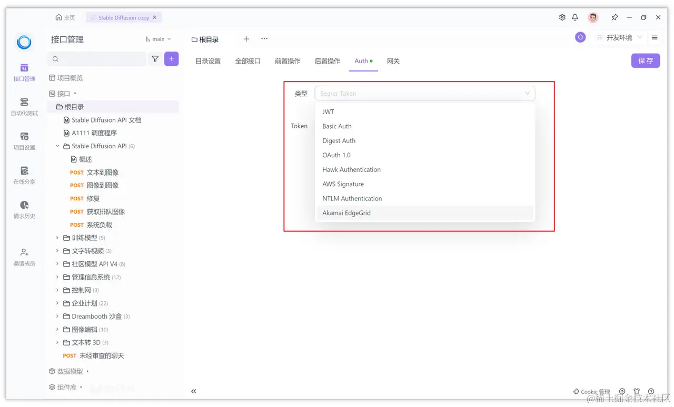Screen dimensions: 674x407
Task: Click the user avatar
Action: pyautogui.click(x=593, y=17)
